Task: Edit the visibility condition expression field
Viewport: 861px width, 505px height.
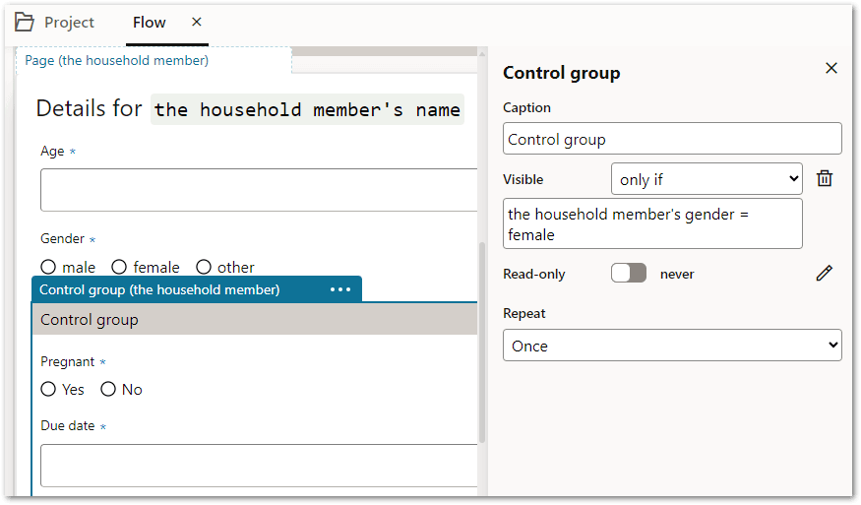Action: click(x=652, y=223)
